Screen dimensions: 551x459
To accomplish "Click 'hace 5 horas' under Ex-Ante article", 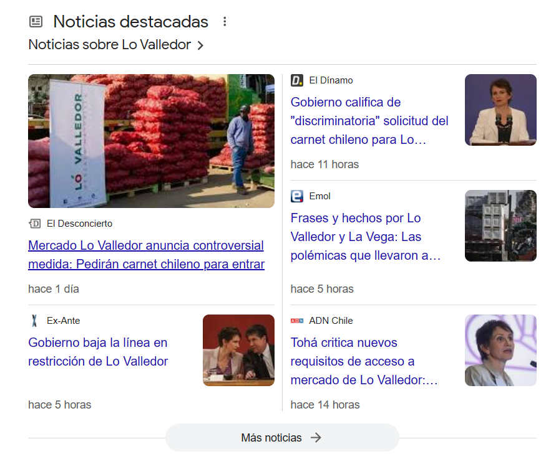I will click(59, 405).
